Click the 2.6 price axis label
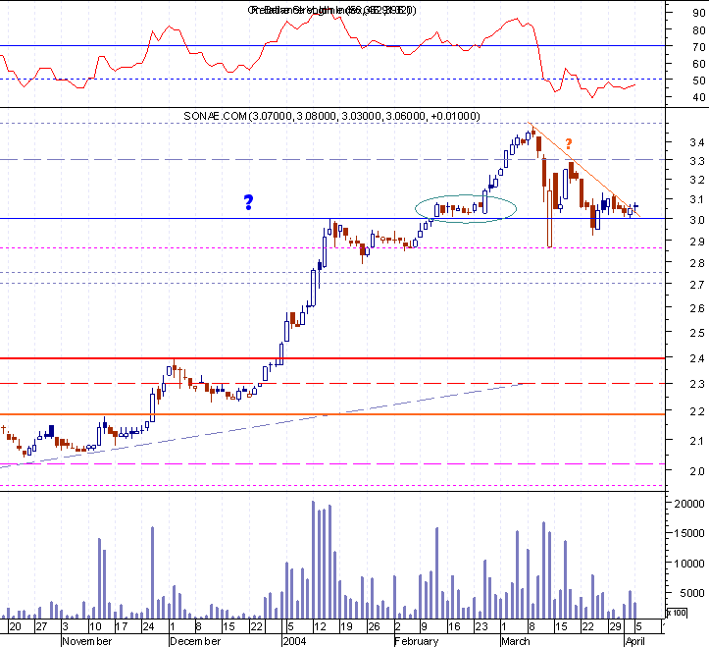 tap(697, 308)
